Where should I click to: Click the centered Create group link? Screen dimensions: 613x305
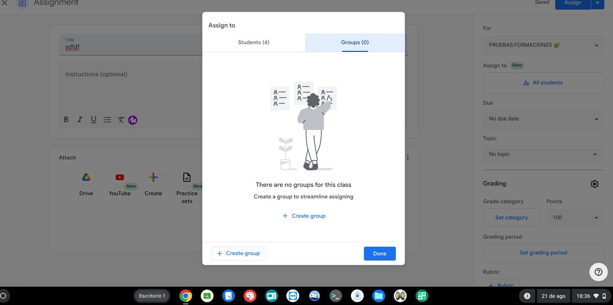click(304, 216)
